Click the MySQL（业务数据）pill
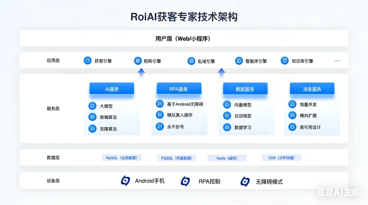 (x=122, y=158)
